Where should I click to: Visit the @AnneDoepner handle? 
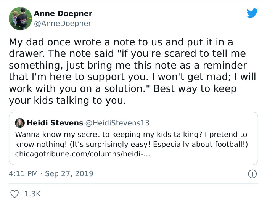[x=63, y=23]
